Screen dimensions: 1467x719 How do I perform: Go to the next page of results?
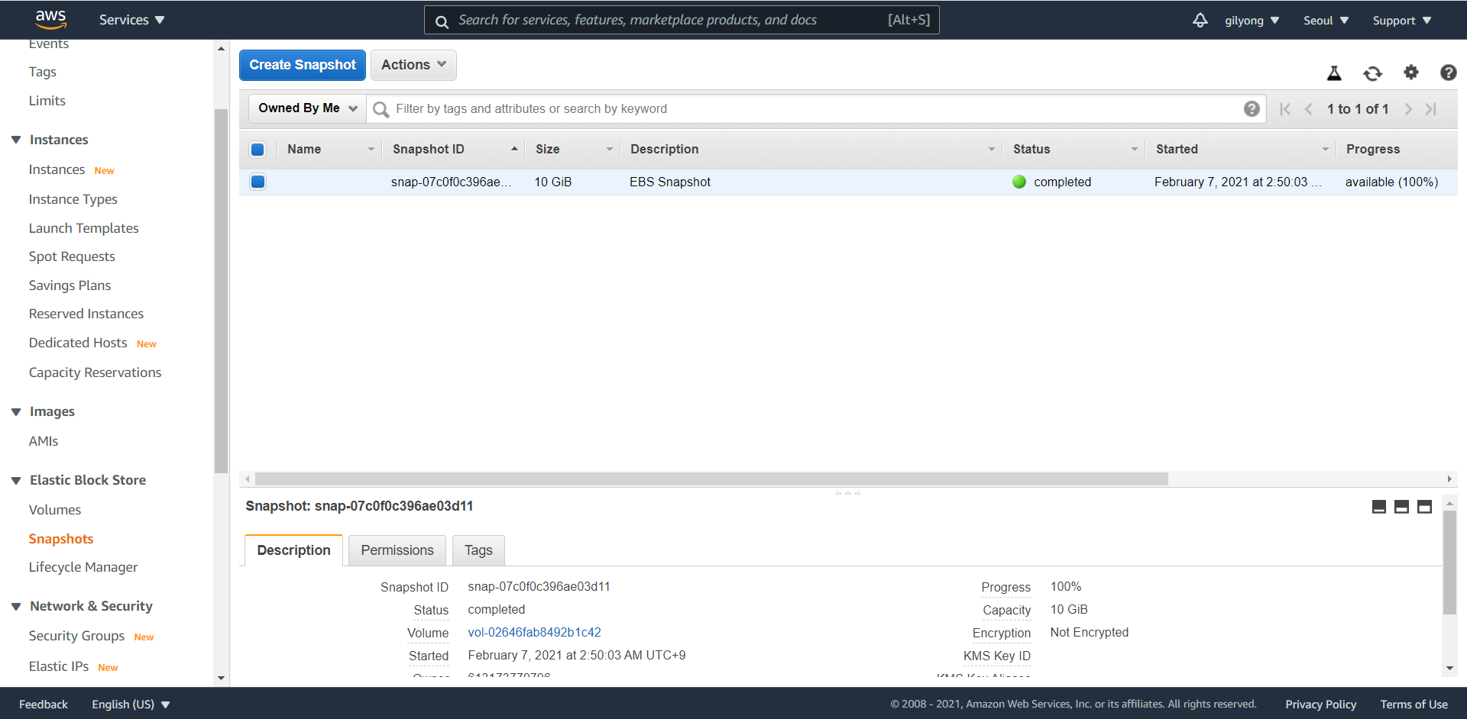1408,109
